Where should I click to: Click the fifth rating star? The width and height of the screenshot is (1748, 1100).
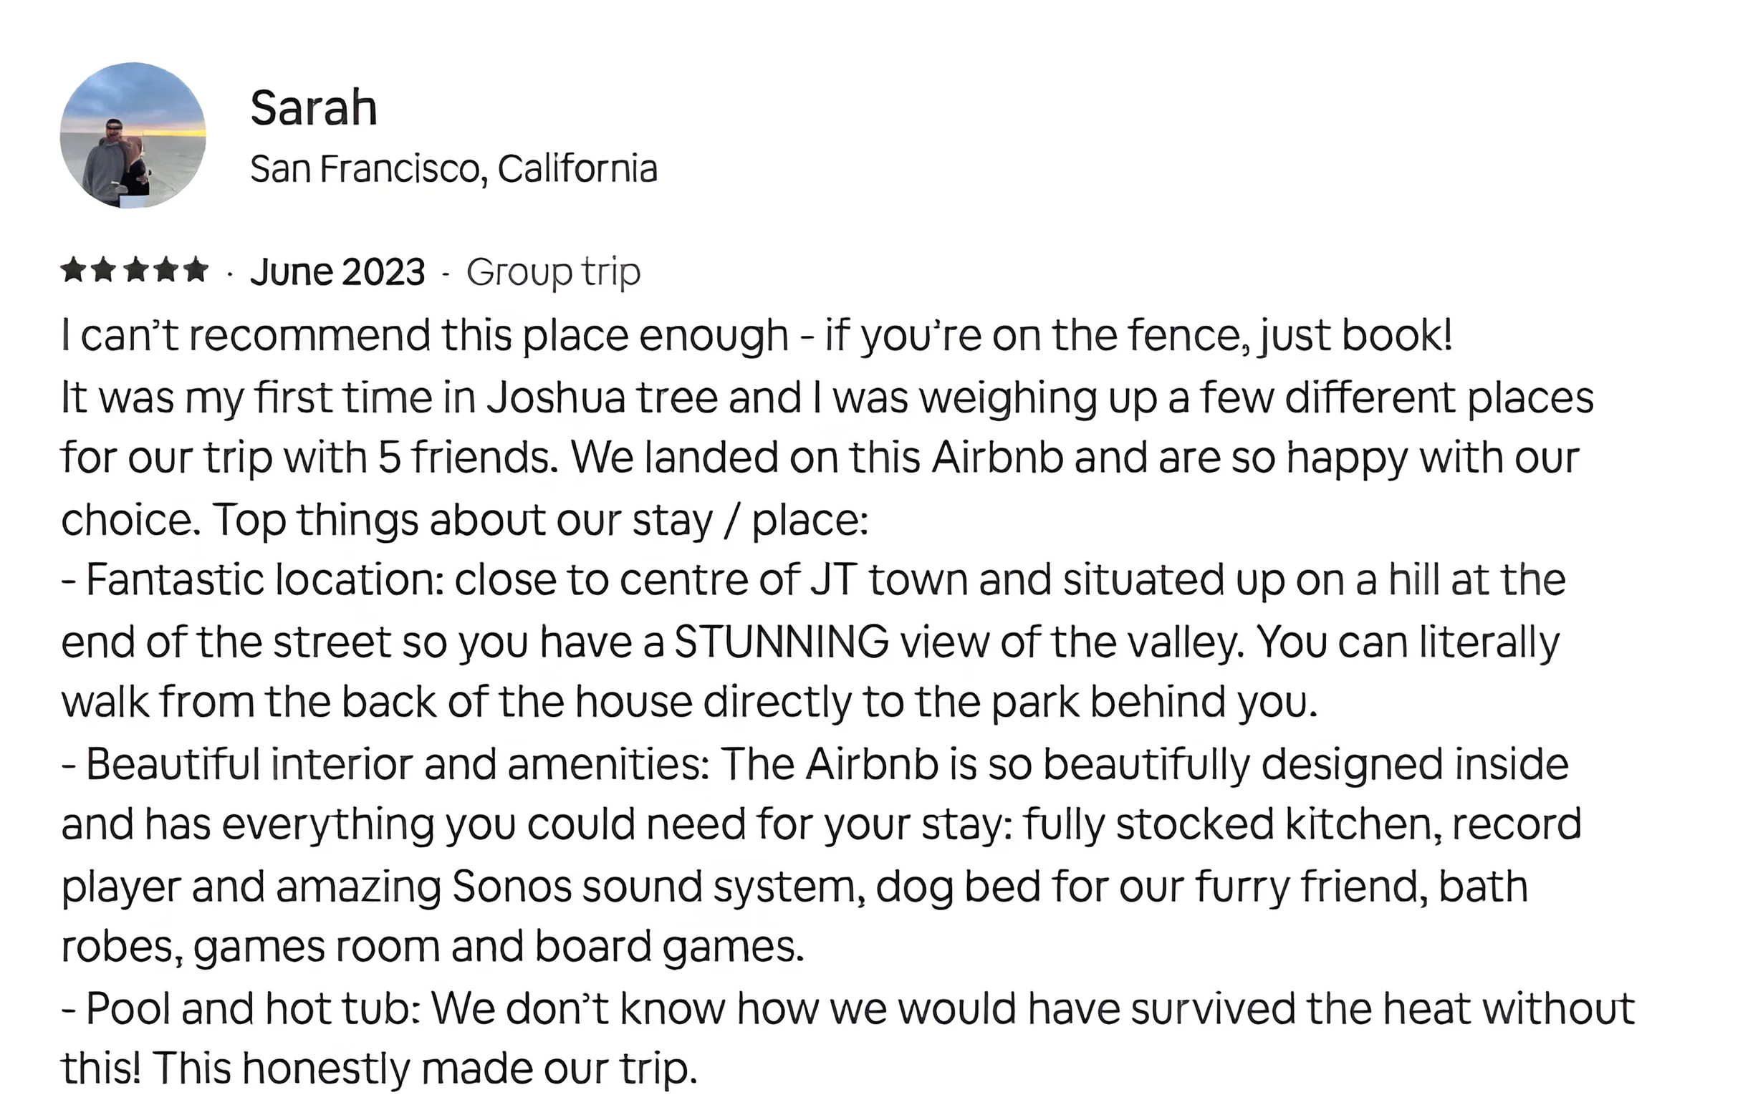click(x=196, y=271)
